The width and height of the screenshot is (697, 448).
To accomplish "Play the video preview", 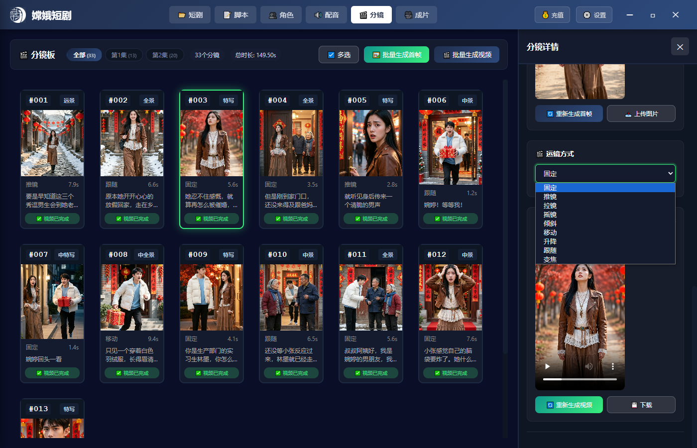I will pos(548,366).
